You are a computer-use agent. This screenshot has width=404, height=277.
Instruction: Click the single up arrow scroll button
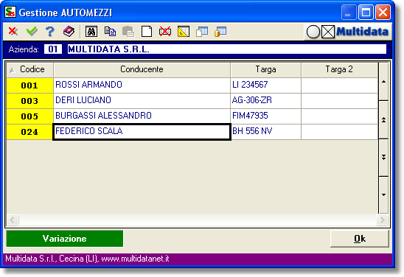[383, 82]
